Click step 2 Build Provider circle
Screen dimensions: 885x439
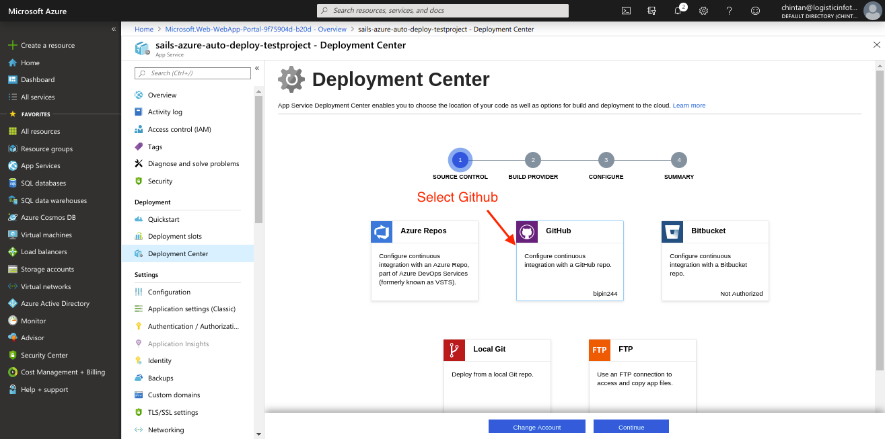pyautogui.click(x=533, y=160)
